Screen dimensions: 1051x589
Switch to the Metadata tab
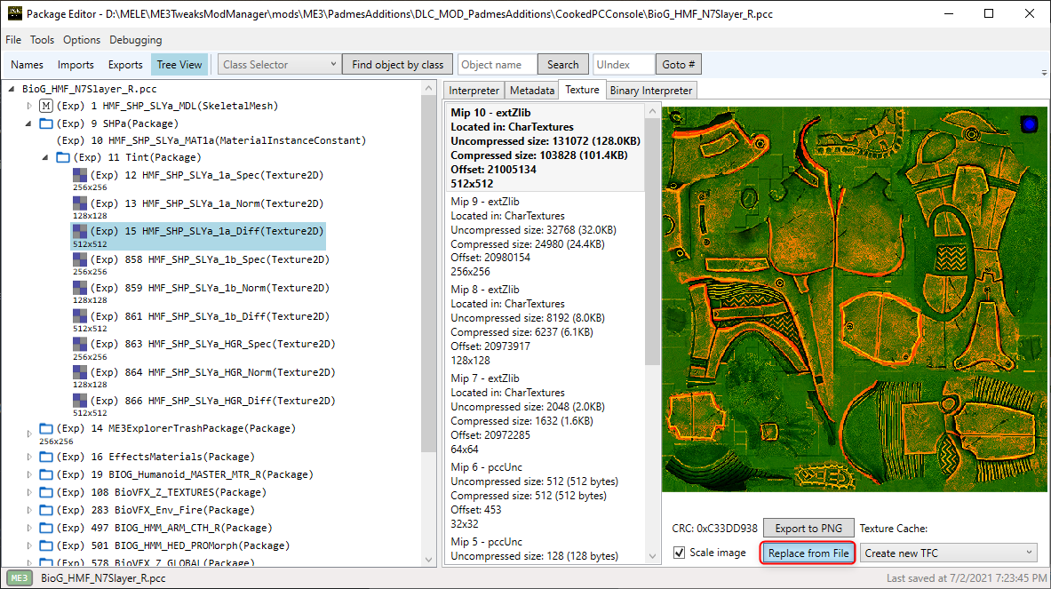click(531, 91)
